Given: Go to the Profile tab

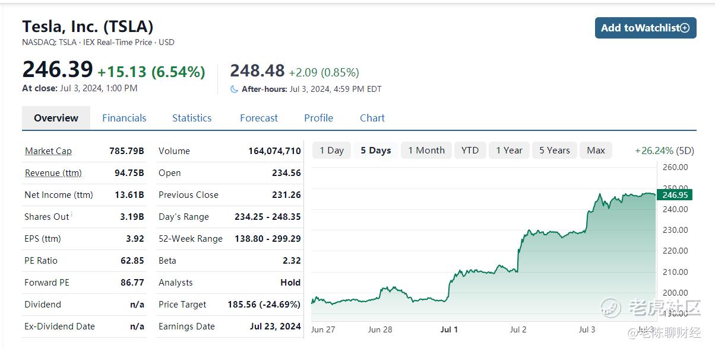Looking at the screenshot, I should [318, 118].
